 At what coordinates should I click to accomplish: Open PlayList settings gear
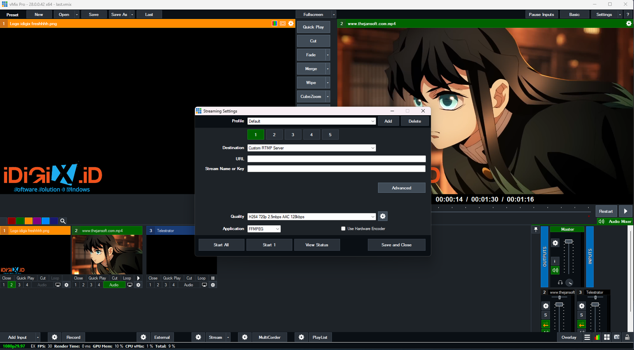[x=301, y=337]
